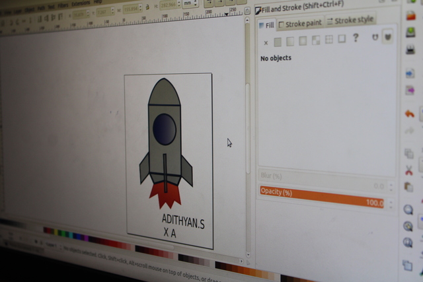Open the units dropdown showing mm
The image size is (423, 282).
(190, 3)
